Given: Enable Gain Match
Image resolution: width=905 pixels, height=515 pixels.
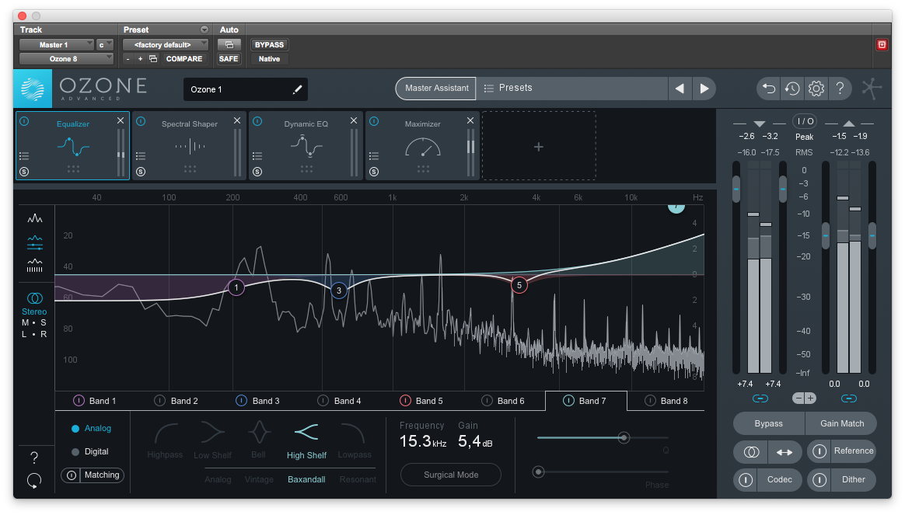Looking at the screenshot, I should tap(841, 423).
